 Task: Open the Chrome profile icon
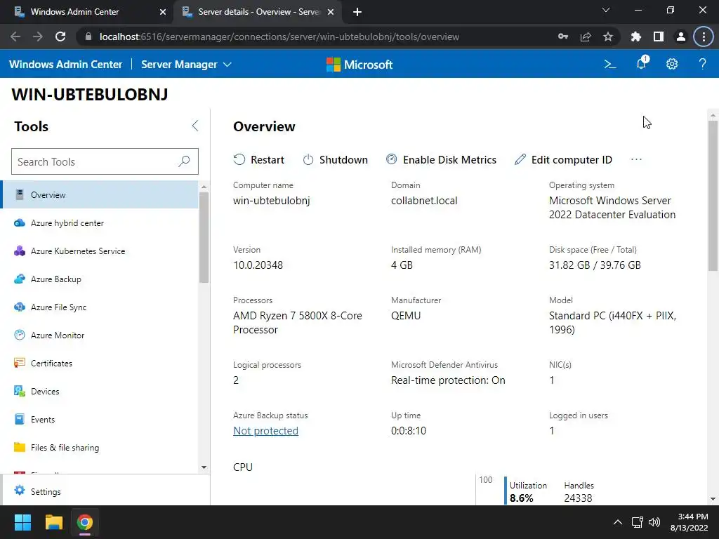[681, 36]
